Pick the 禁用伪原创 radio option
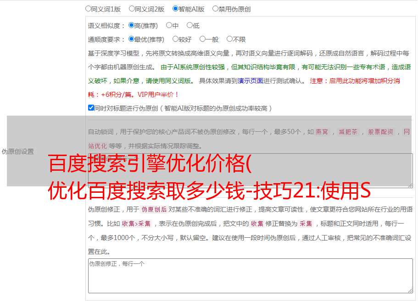418x302 pixels. pyautogui.click(x=215, y=9)
